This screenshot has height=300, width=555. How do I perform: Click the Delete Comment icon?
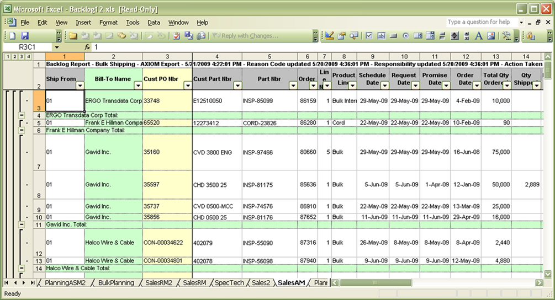134,36
